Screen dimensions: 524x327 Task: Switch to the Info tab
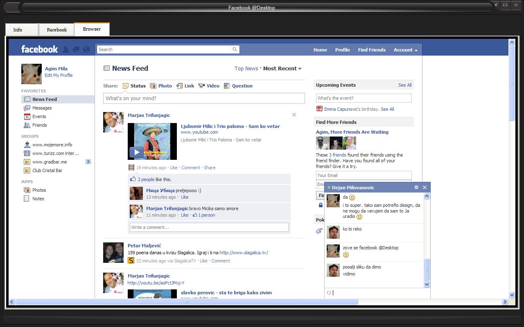pyautogui.click(x=22, y=29)
